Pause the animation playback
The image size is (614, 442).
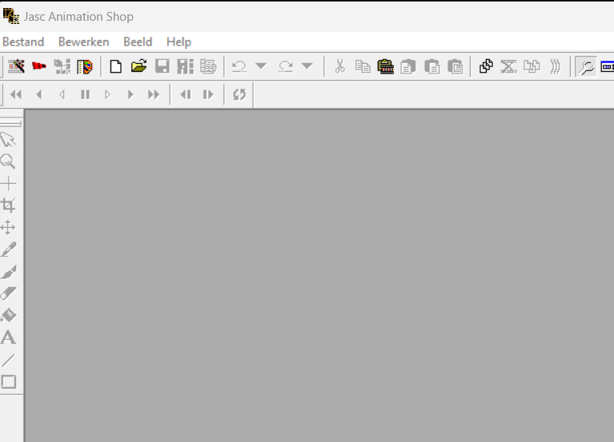tap(85, 94)
